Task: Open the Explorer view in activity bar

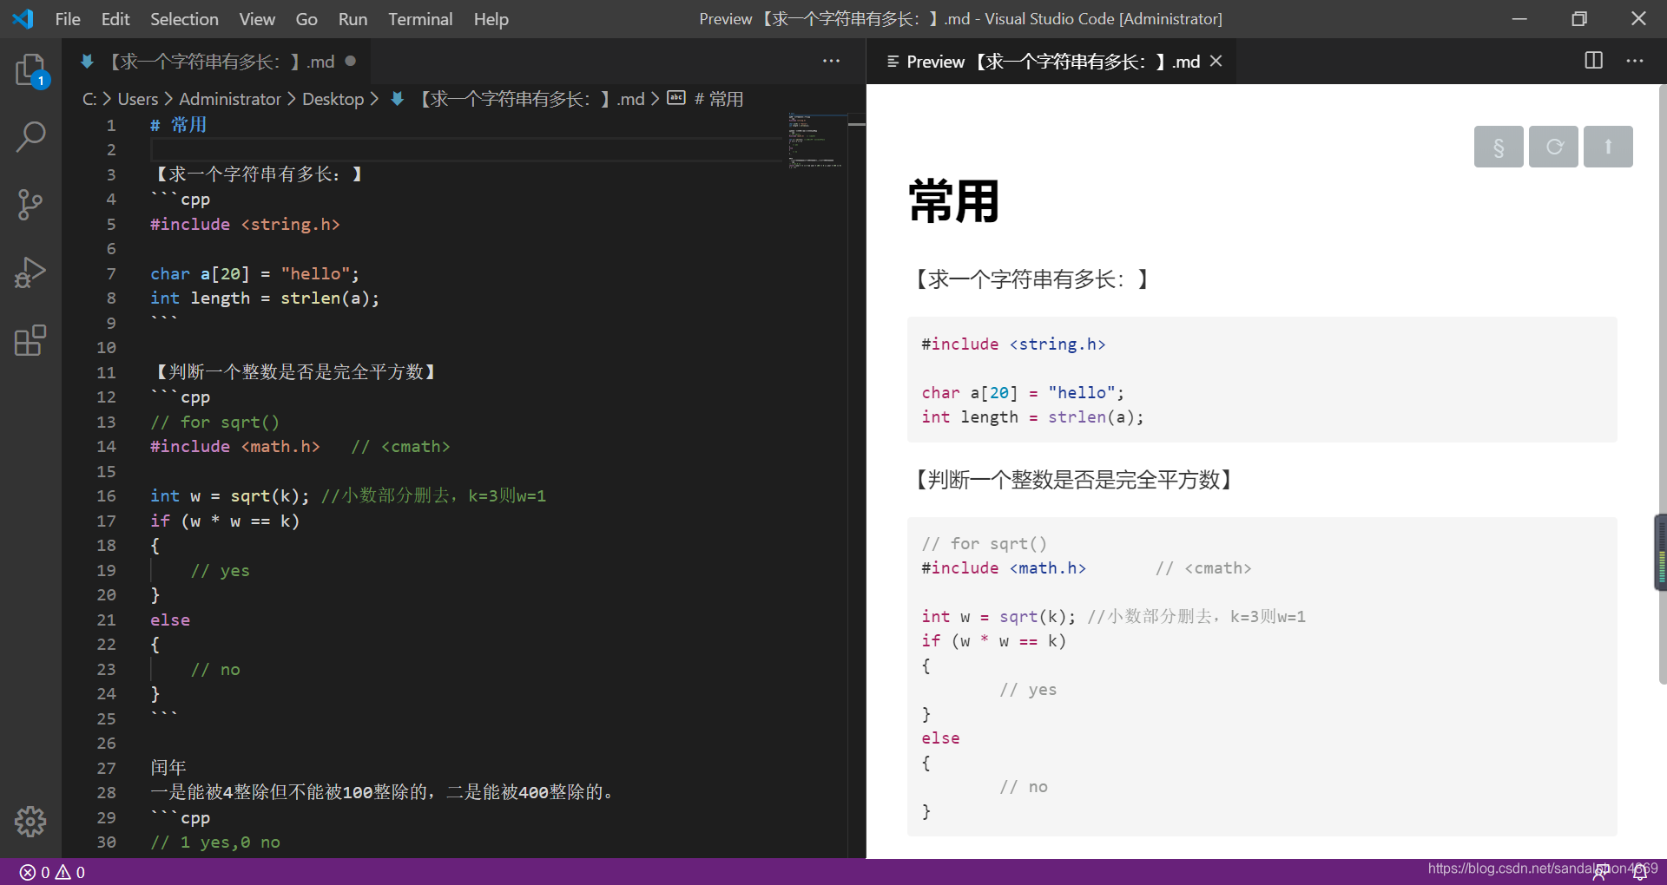Action: [30, 70]
